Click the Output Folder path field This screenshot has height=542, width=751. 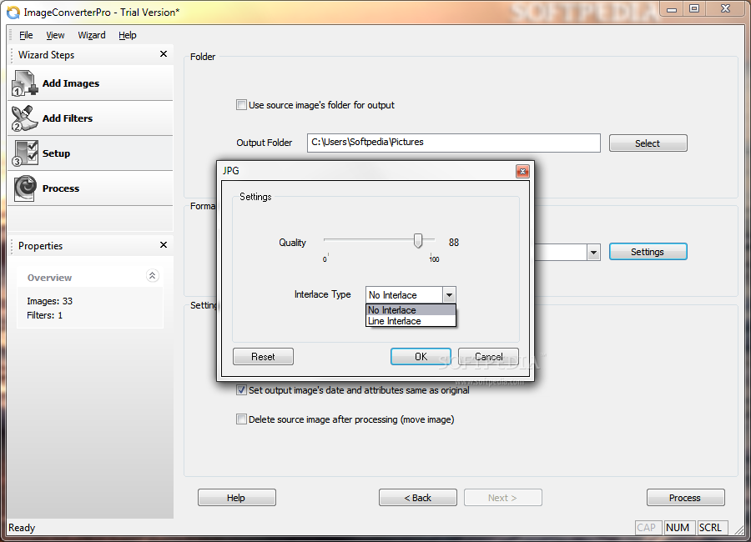(x=454, y=143)
